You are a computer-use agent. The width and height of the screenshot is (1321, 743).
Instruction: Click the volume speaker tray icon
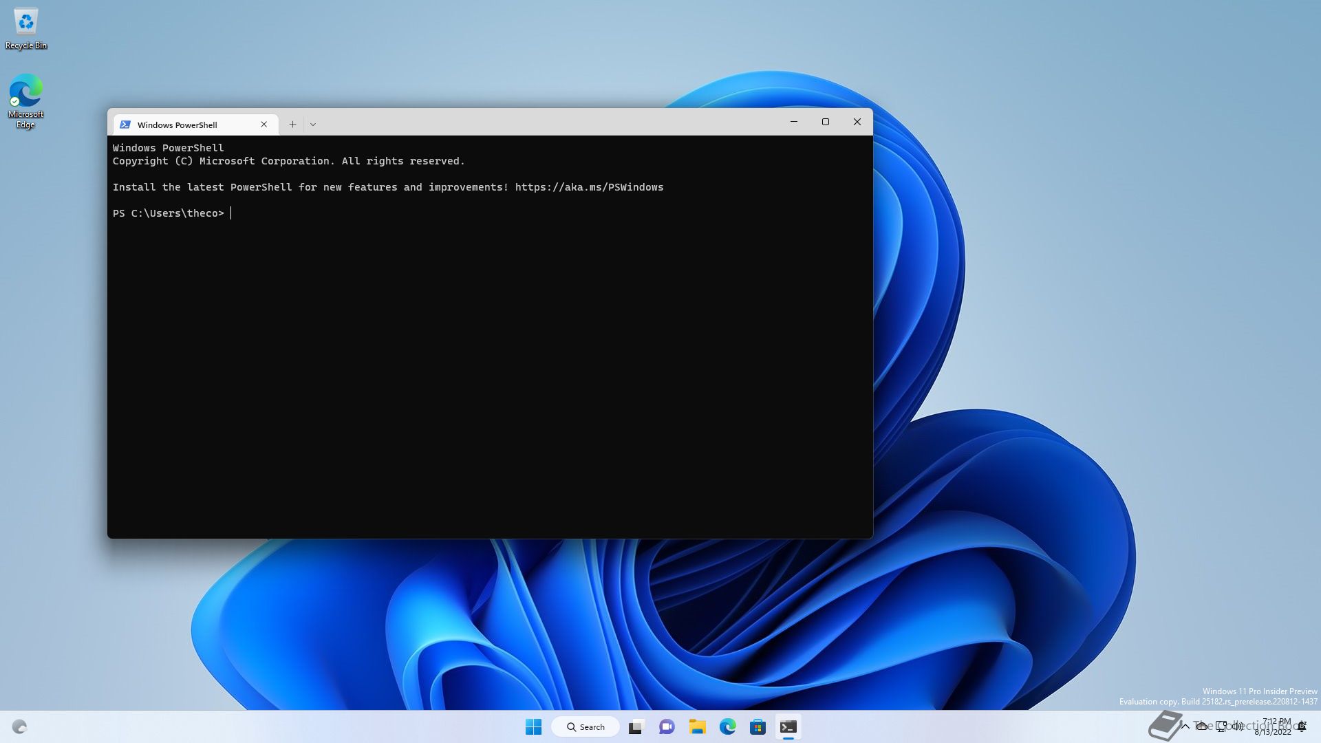(1238, 726)
